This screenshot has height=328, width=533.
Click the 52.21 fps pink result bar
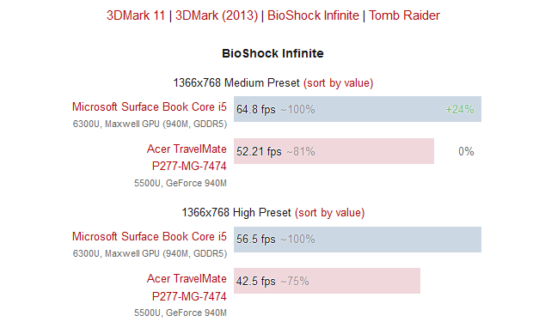(x=334, y=151)
